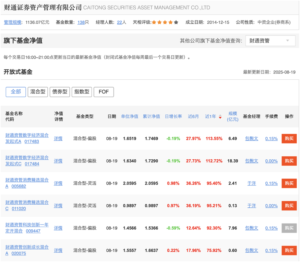The image size is (302, 262).
Task: Open fund code 020075 link
Action: [x=19, y=253]
